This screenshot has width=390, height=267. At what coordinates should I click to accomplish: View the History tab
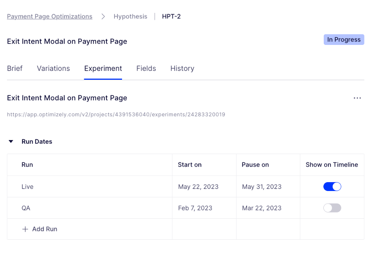click(x=182, y=68)
